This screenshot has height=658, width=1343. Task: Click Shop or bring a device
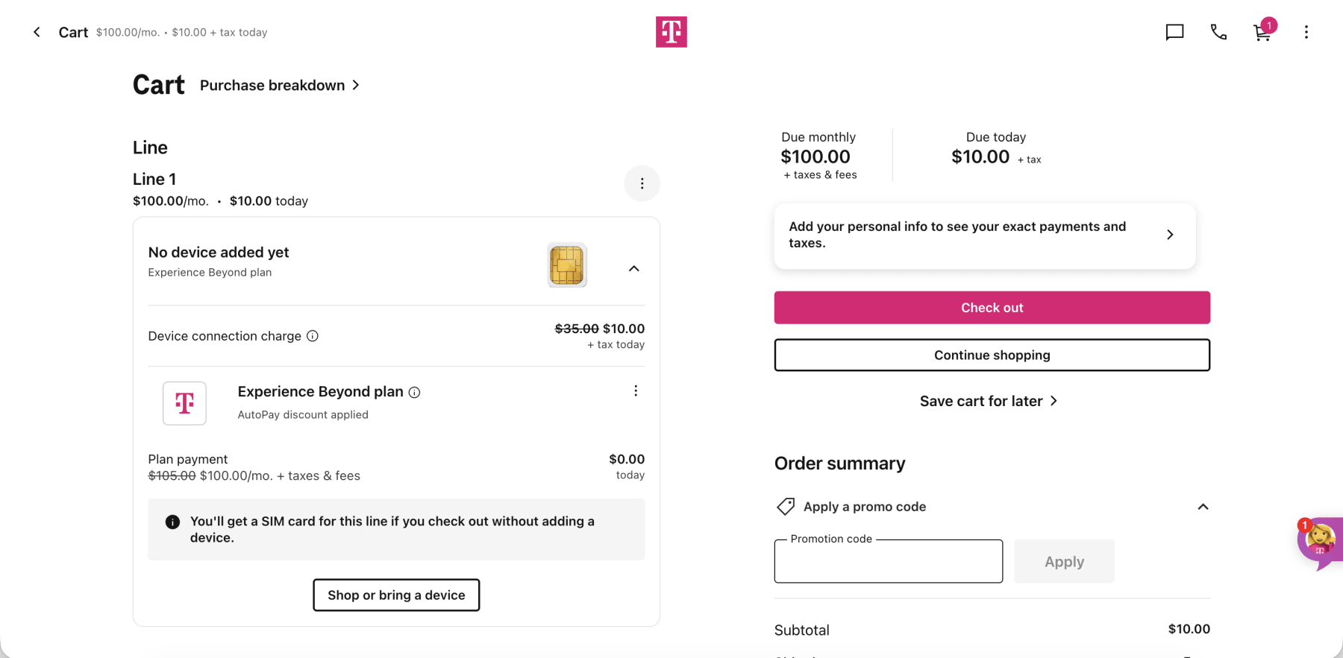[x=396, y=595]
